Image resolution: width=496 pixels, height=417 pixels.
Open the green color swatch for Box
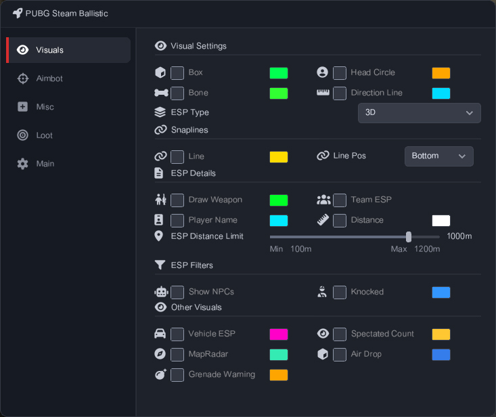click(x=279, y=73)
